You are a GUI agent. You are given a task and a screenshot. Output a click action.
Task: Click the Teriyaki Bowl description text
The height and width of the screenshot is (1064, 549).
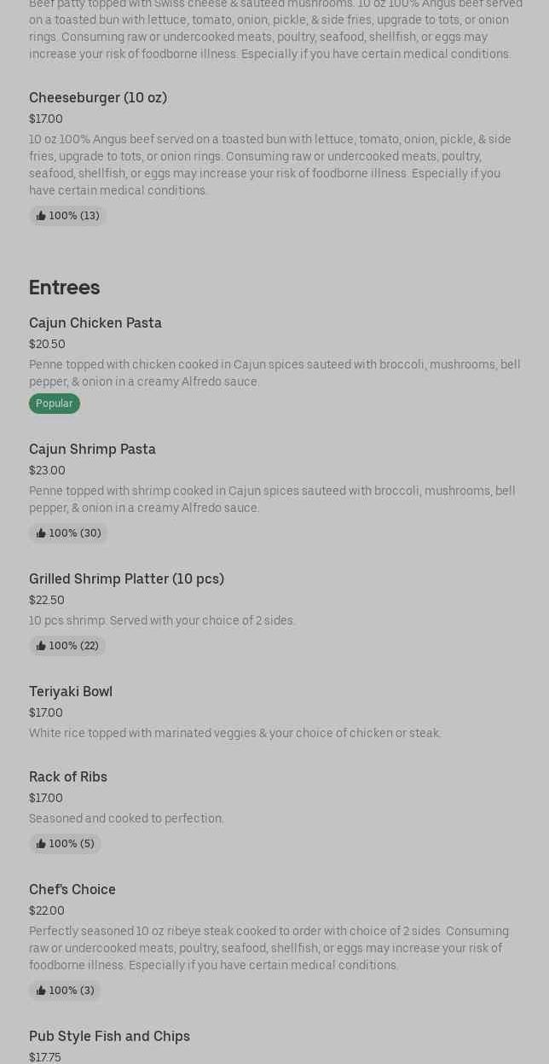coord(234,733)
